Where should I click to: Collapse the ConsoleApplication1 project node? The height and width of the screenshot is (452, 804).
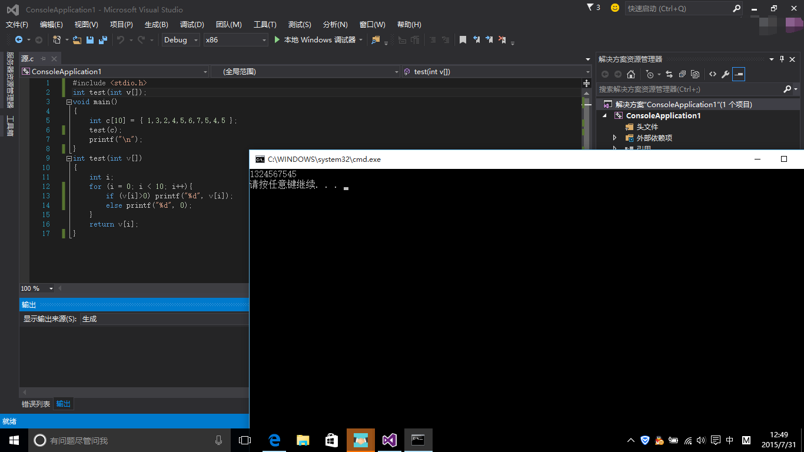(606, 116)
